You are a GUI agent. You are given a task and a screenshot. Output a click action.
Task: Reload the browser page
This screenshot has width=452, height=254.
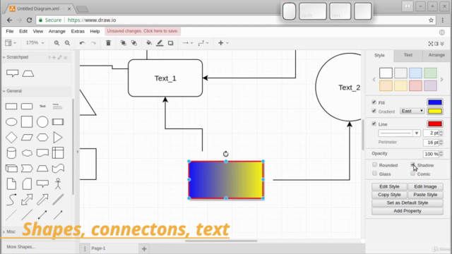[29, 20]
